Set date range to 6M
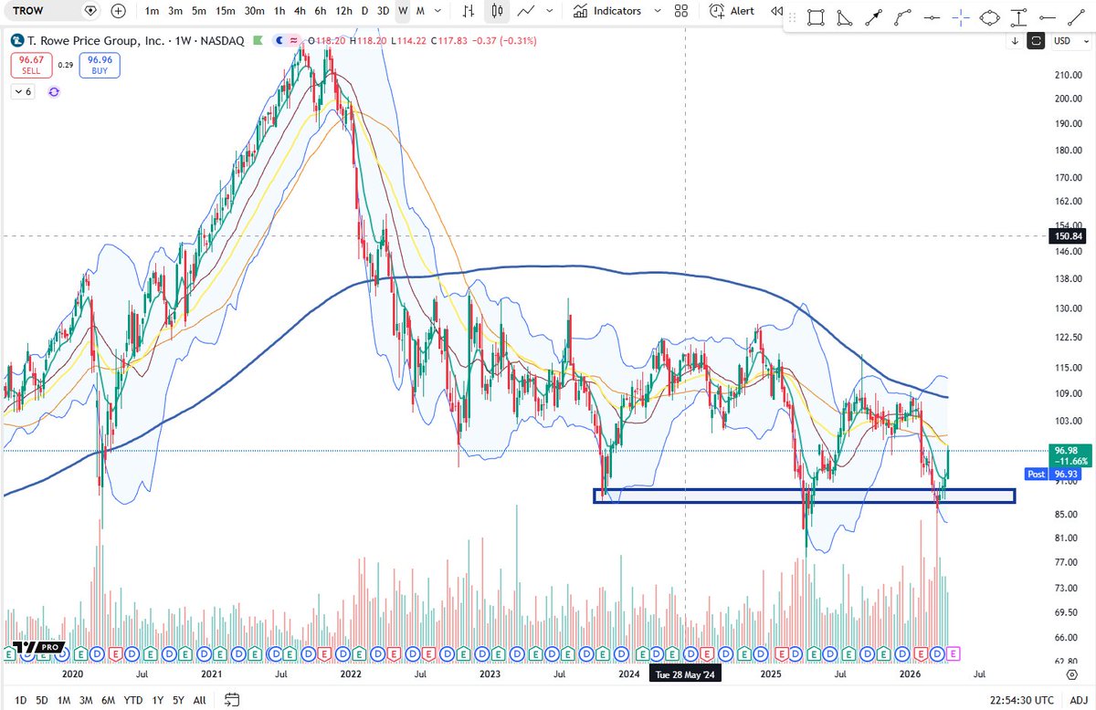This screenshot has width=1096, height=710. pyautogui.click(x=109, y=700)
